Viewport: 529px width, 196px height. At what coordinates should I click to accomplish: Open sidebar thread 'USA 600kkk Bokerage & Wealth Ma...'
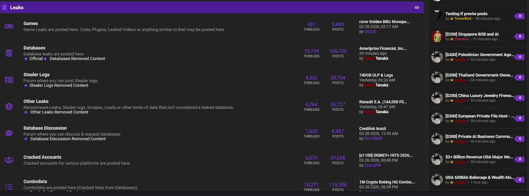(480, 177)
